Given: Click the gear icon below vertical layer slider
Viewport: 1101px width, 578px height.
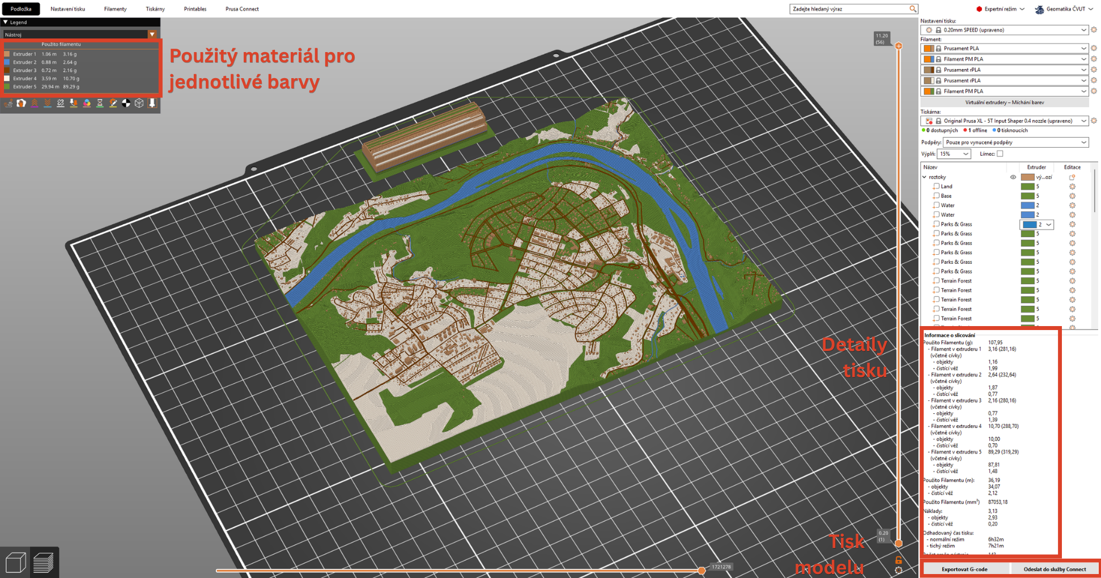Looking at the screenshot, I should [898, 570].
